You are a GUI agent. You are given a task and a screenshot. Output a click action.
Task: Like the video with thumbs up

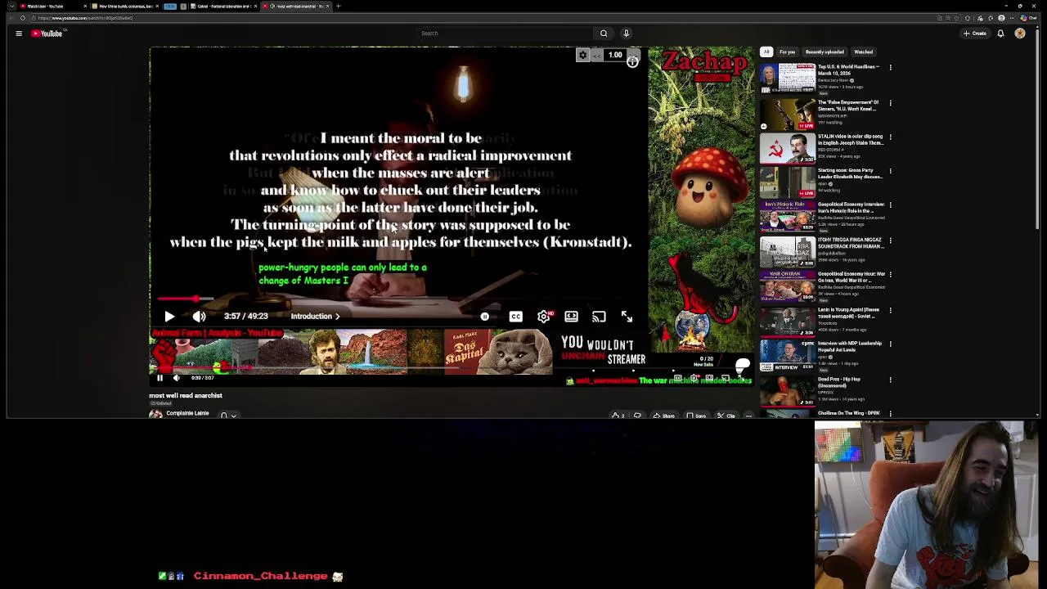[618, 416]
